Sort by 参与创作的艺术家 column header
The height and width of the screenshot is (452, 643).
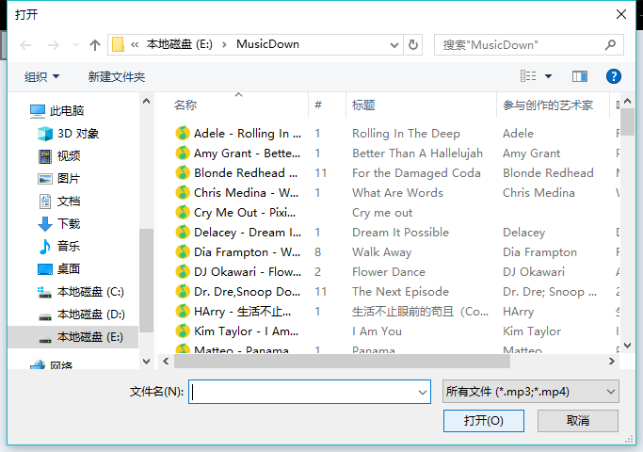(548, 105)
